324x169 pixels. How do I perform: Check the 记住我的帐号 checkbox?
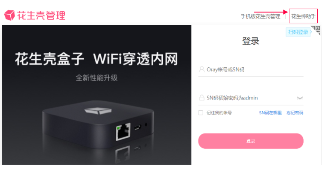(x=200, y=113)
